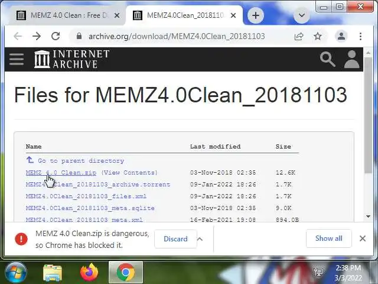Launch Firefox from the taskbar
The image size is (378, 284).
(89, 272)
